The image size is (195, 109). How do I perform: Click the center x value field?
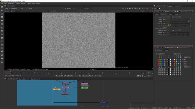[x=166, y=30]
